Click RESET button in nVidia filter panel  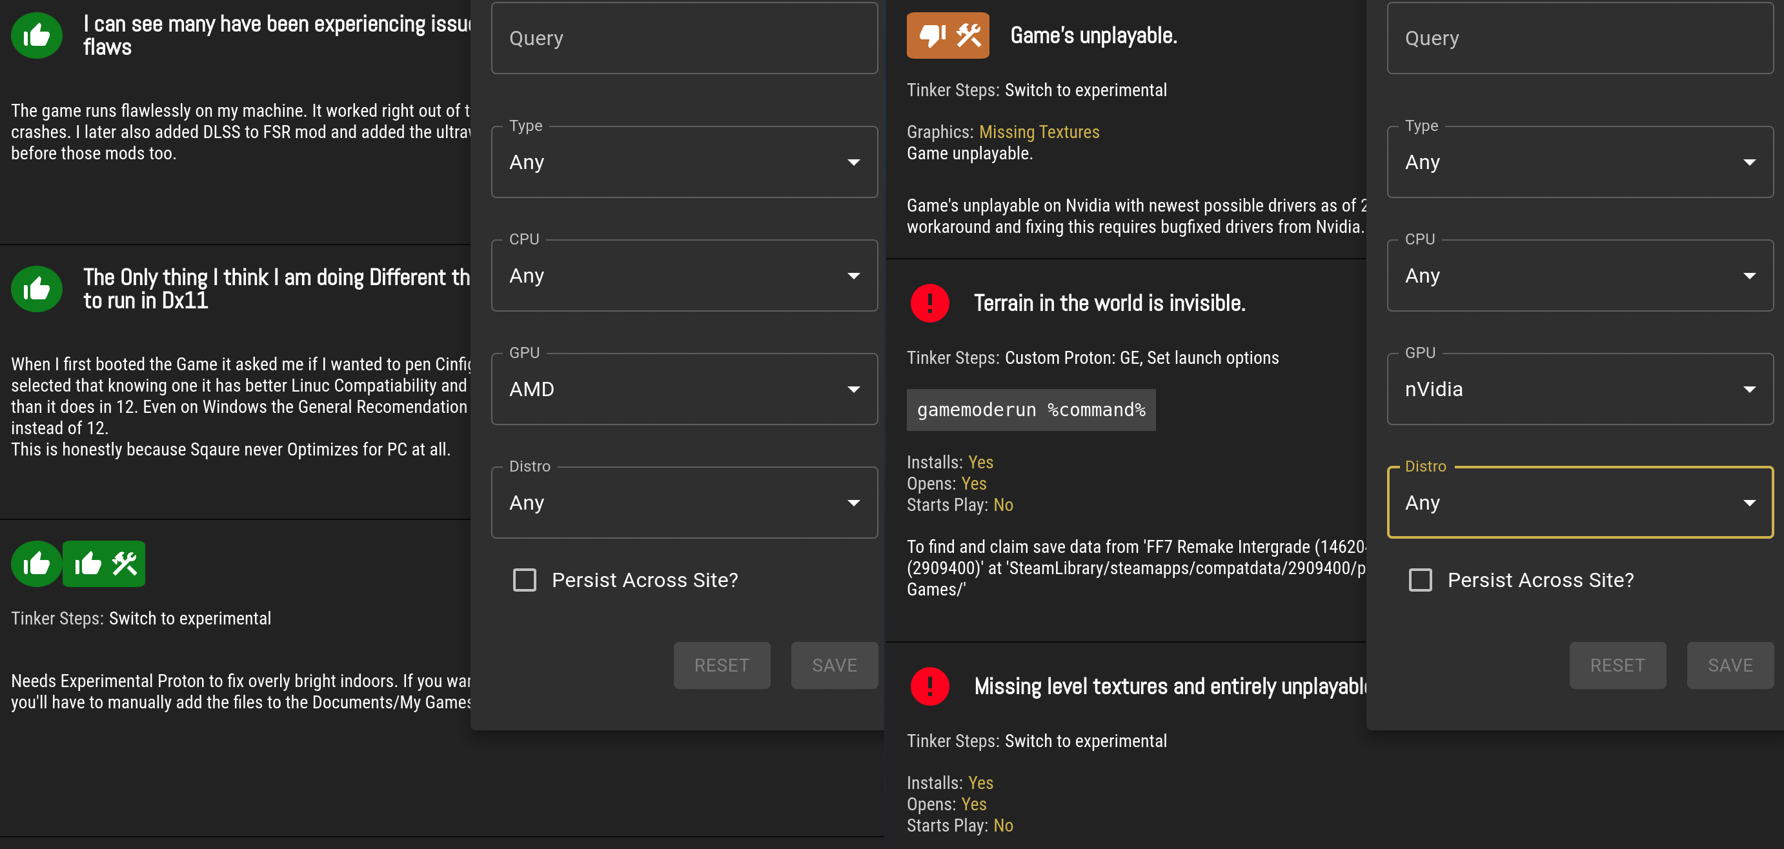[x=1617, y=666]
